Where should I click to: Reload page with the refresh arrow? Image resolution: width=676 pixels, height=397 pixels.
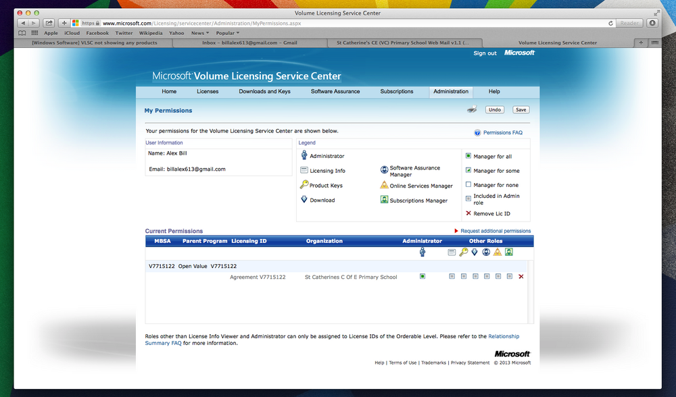610,23
